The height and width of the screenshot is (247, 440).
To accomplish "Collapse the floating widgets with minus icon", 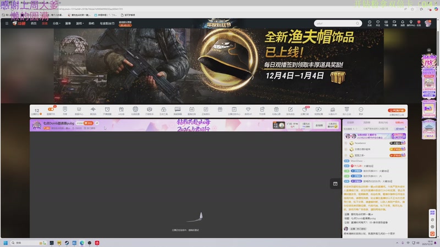I will coord(429,50).
